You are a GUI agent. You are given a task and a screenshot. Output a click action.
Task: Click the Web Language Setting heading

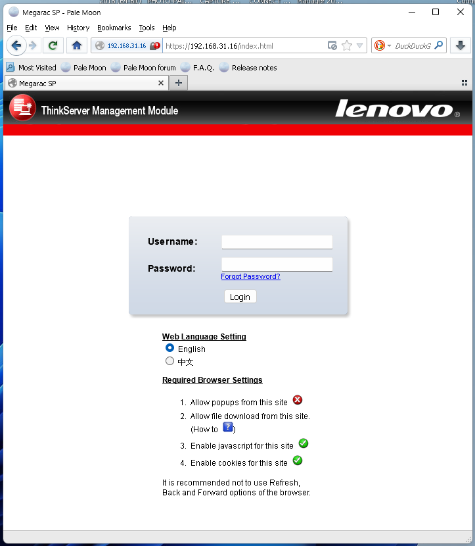[x=204, y=337]
